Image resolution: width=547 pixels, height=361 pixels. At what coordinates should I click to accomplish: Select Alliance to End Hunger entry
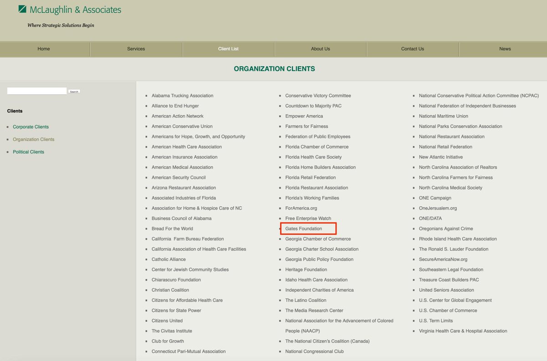tap(175, 106)
